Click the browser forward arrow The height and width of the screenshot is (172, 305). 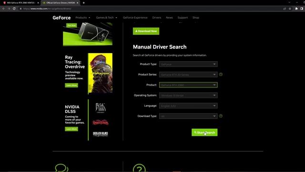(x=9, y=9)
